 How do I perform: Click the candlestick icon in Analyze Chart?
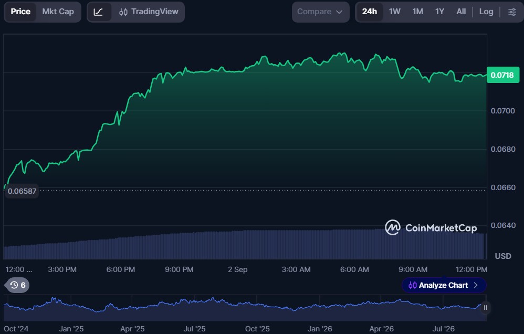(x=412, y=285)
